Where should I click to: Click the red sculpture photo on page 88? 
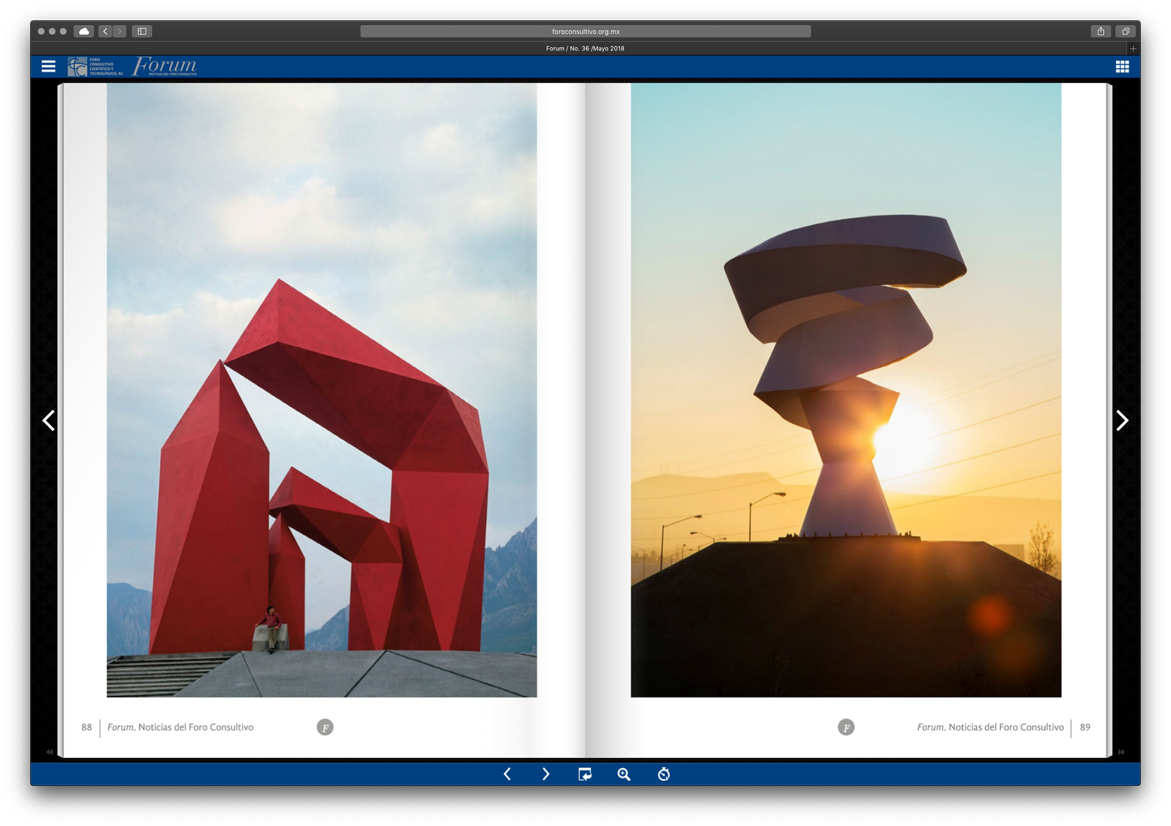(x=321, y=390)
